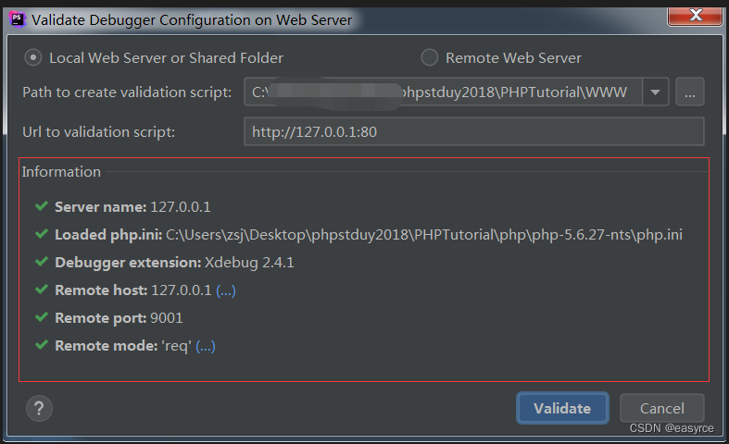This screenshot has height=444, width=729.
Task: Click the green checkmark beside Loaded php.ini
Action: point(41,234)
